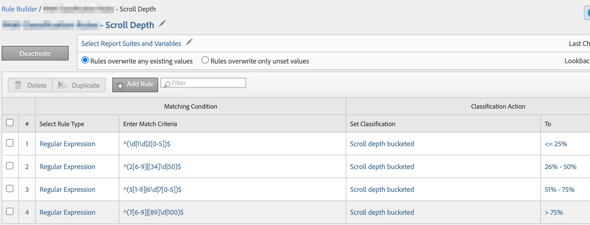Check the select-all header checkbox
The height and width of the screenshot is (225, 590).
click(10, 123)
